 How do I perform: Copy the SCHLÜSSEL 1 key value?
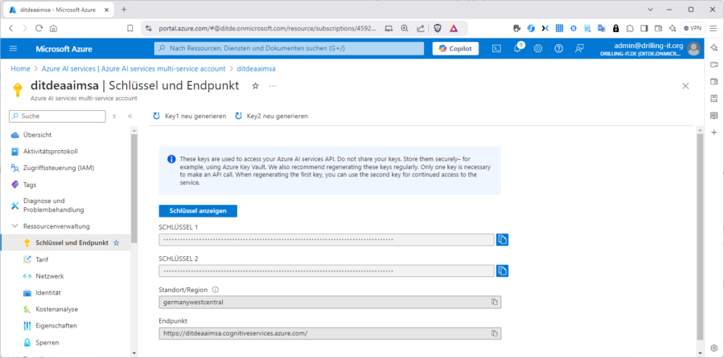coord(502,239)
